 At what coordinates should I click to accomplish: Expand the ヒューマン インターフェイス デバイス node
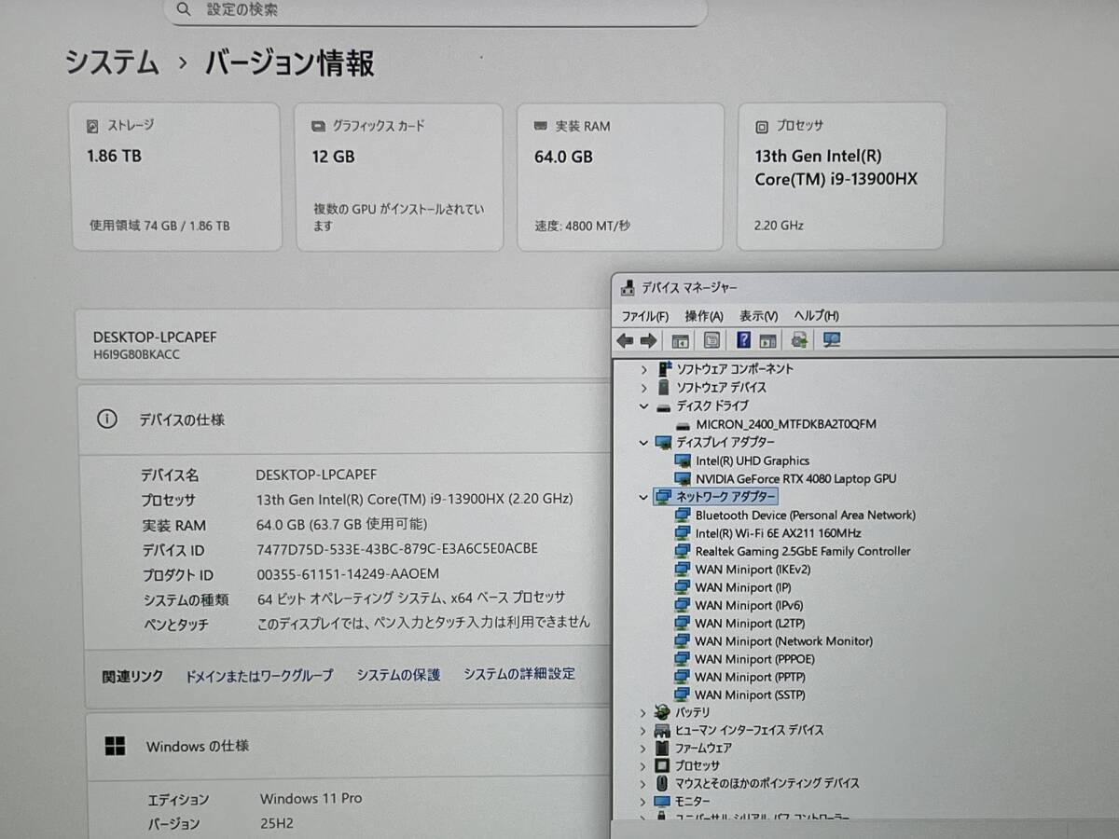[642, 730]
